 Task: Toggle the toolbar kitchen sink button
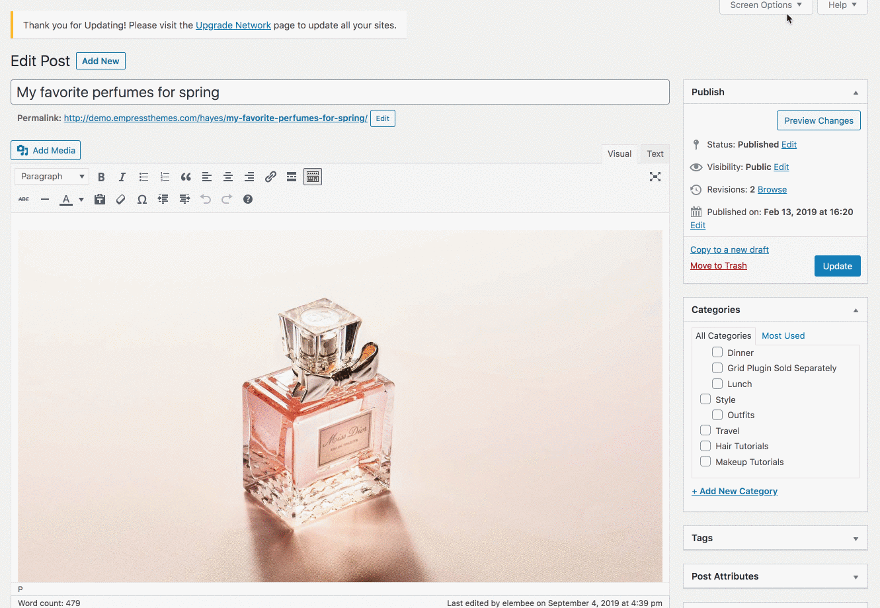pyautogui.click(x=313, y=177)
